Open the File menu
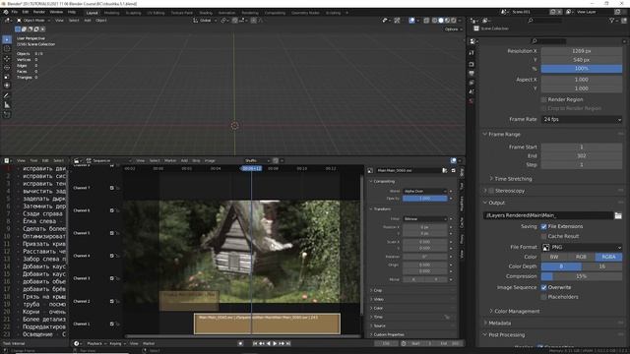This screenshot has height=354, width=630. [x=15, y=12]
